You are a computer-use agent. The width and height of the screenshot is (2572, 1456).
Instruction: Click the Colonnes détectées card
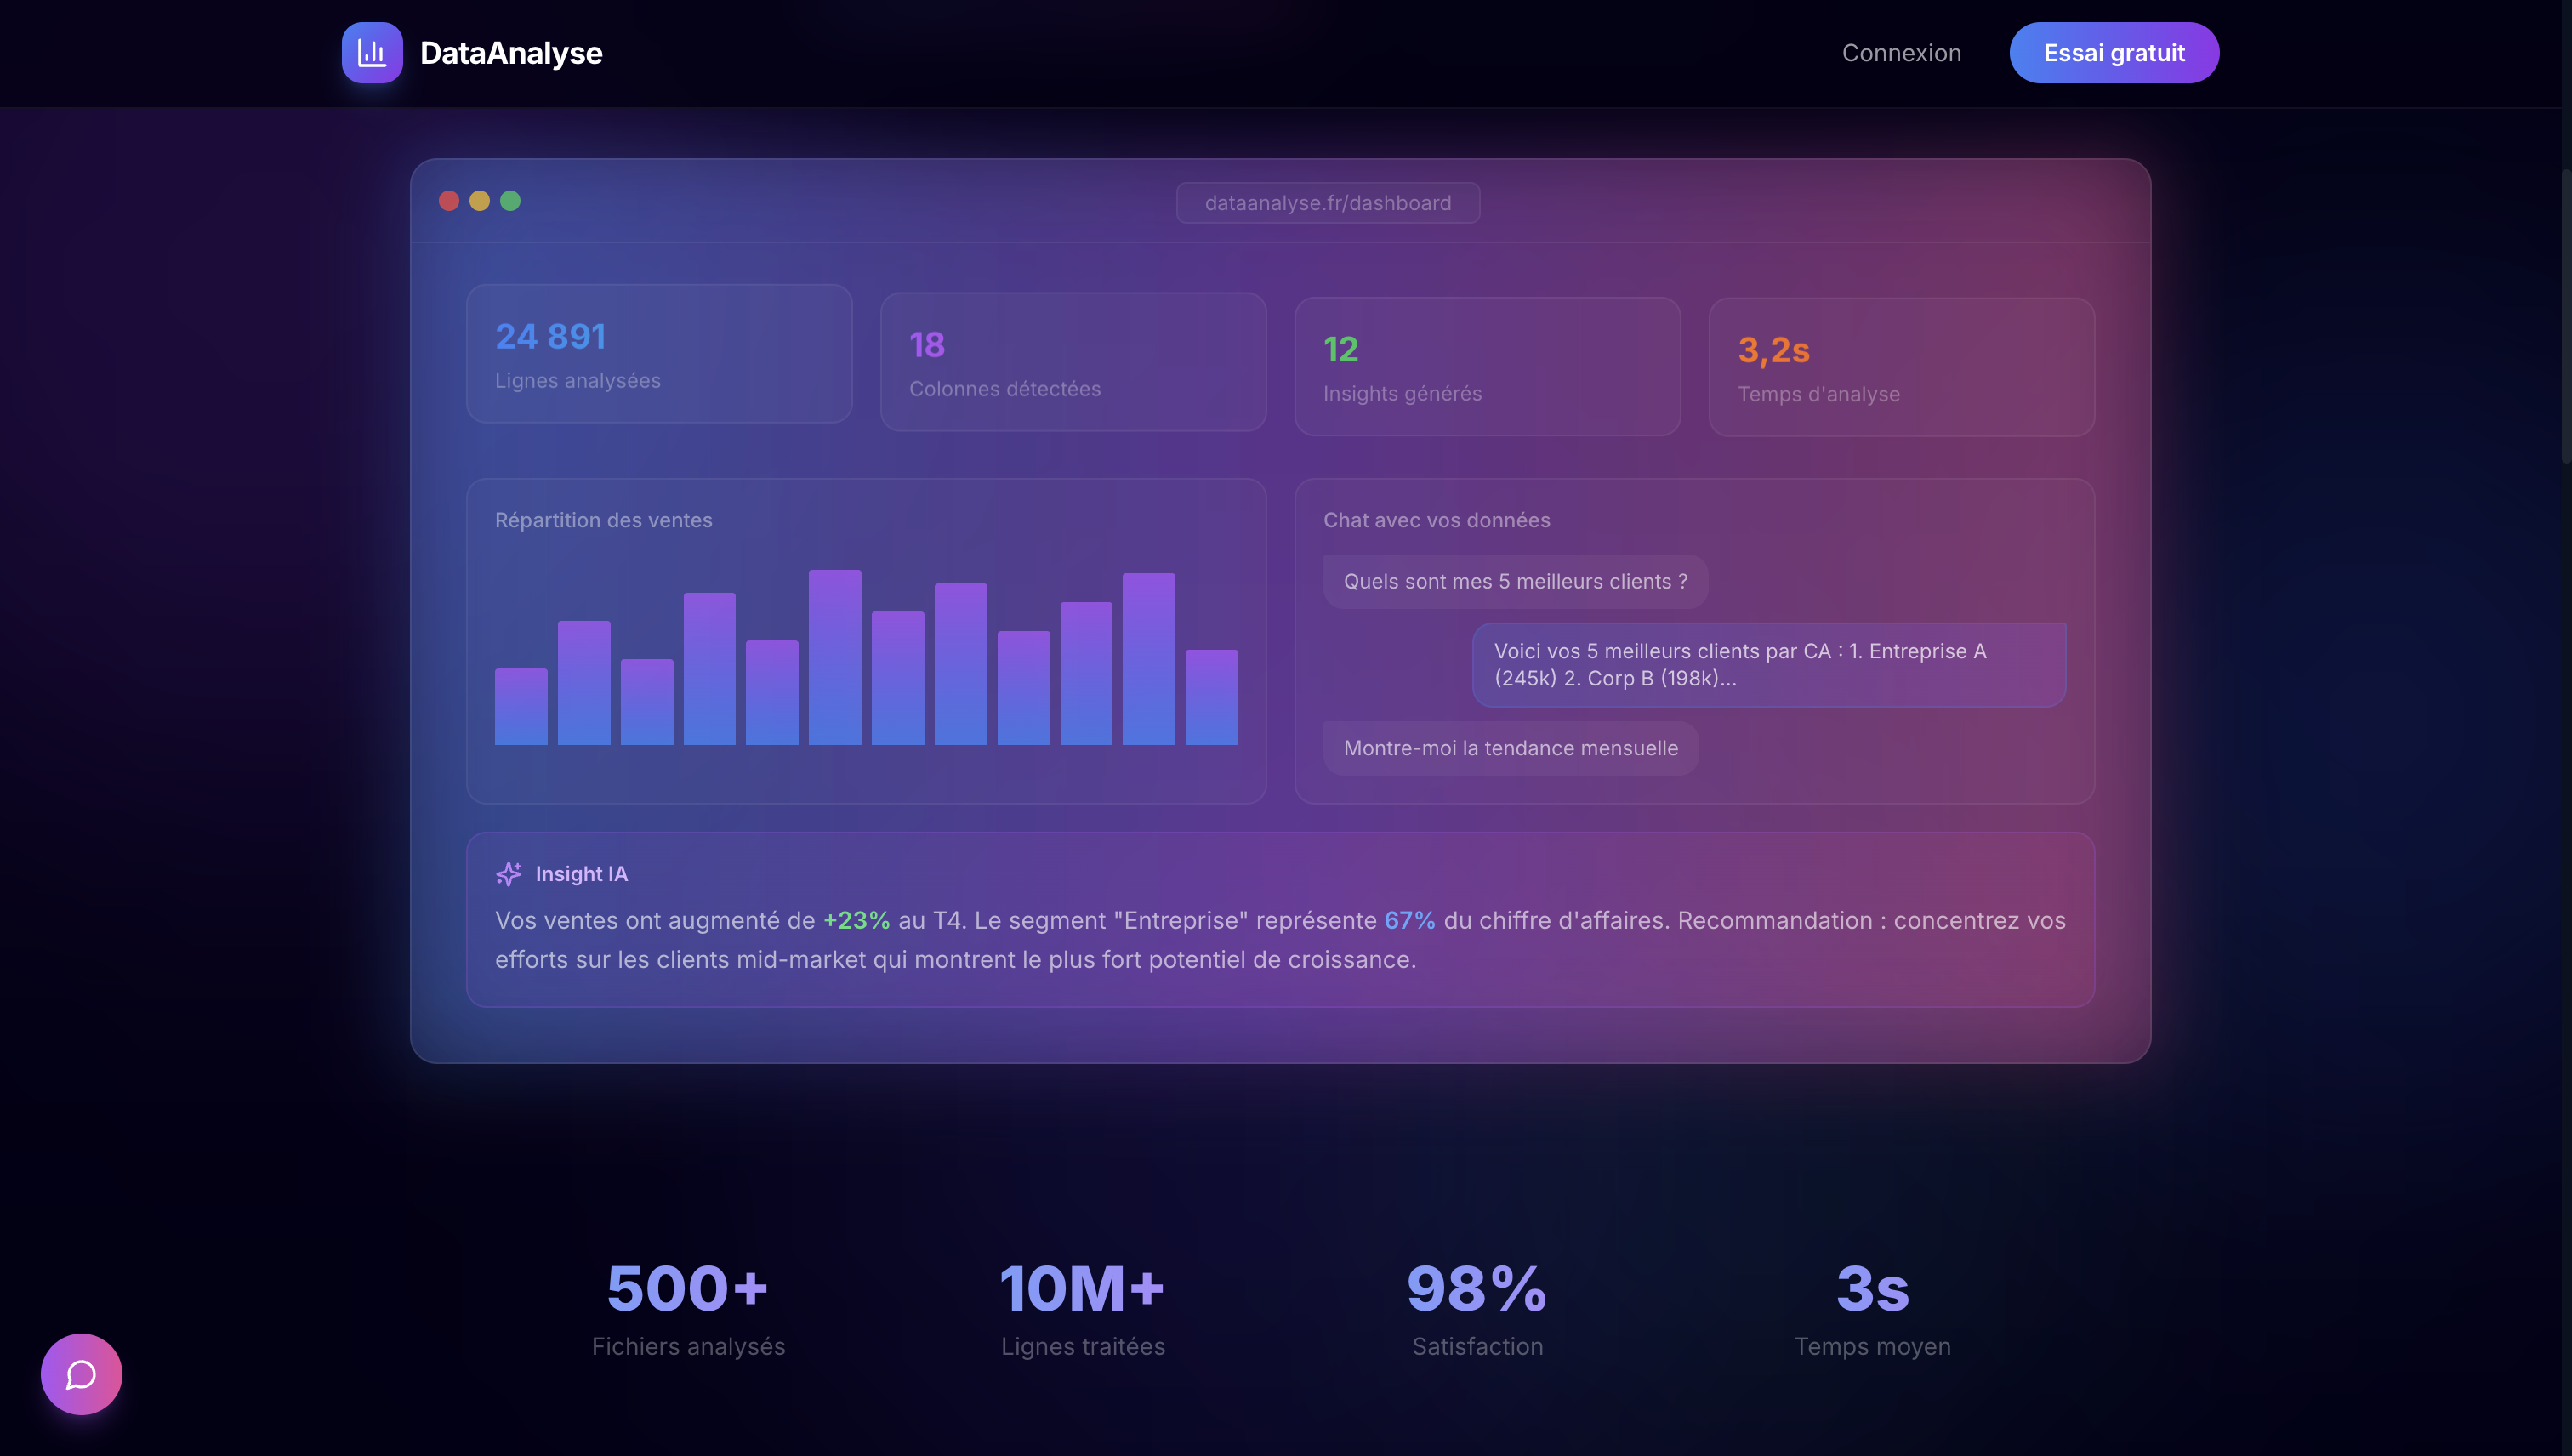[x=1072, y=362]
